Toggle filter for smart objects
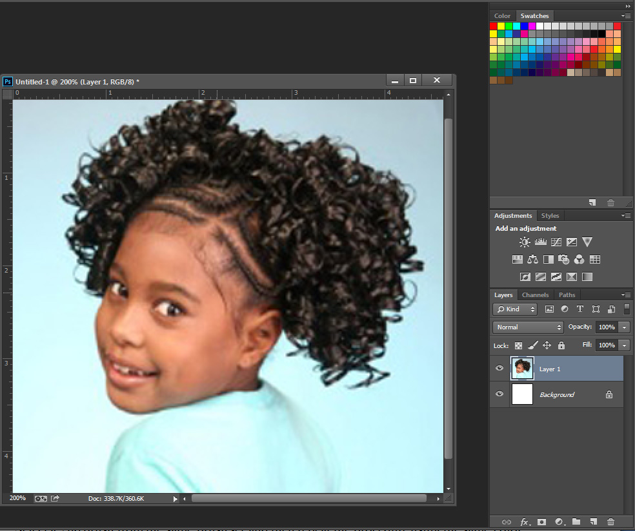Screen dimensions: 635x531 (x=612, y=309)
